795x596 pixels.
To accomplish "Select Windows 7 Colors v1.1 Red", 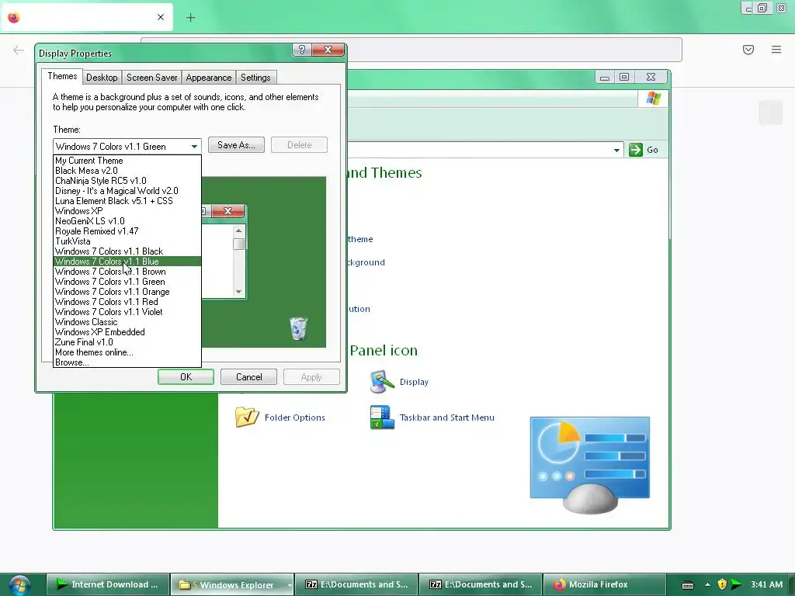I will [x=127, y=302].
